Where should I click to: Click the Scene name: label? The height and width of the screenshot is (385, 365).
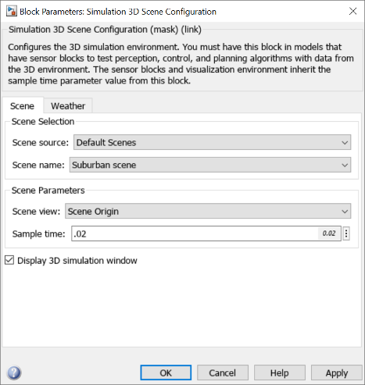click(38, 165)
